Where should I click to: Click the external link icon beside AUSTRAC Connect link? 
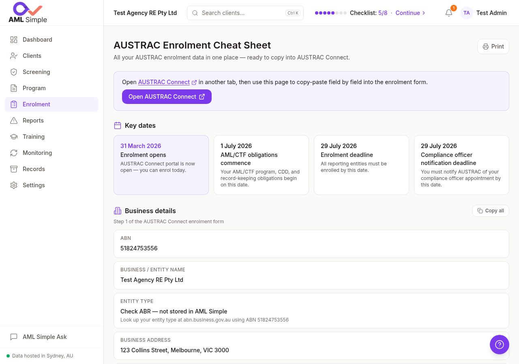[x=194, y=82]
